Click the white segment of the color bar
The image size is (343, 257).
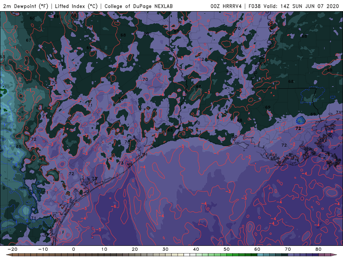pyautogui.click(x=187, y=255)
